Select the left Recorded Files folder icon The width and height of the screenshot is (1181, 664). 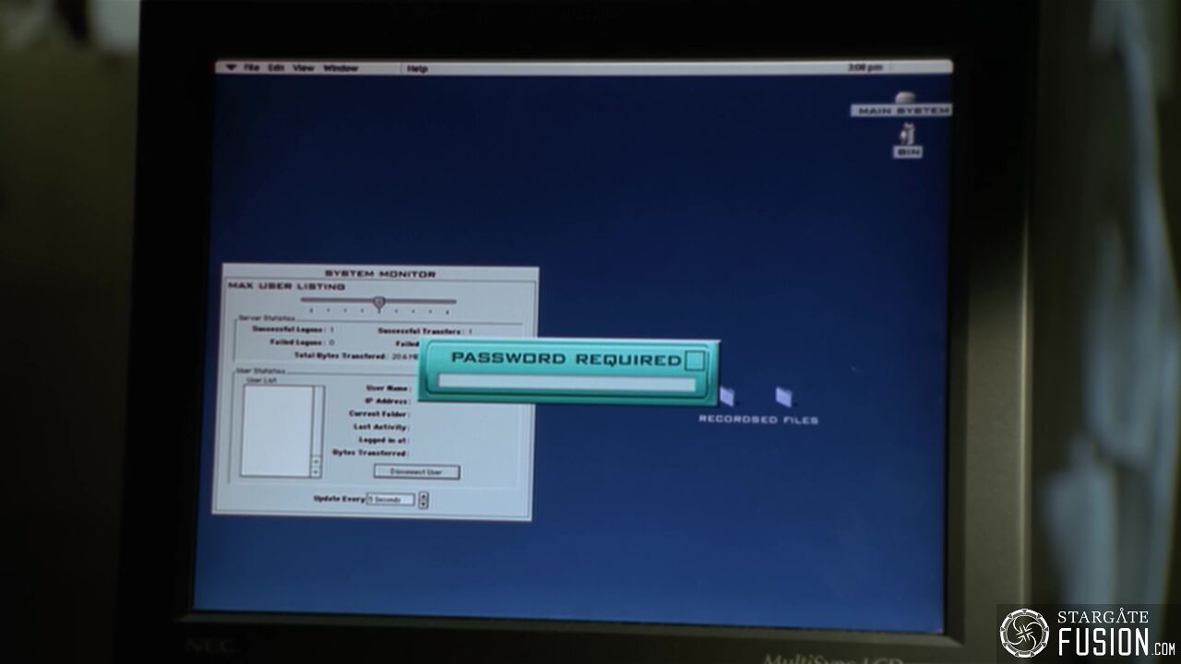tap(728, 397)
